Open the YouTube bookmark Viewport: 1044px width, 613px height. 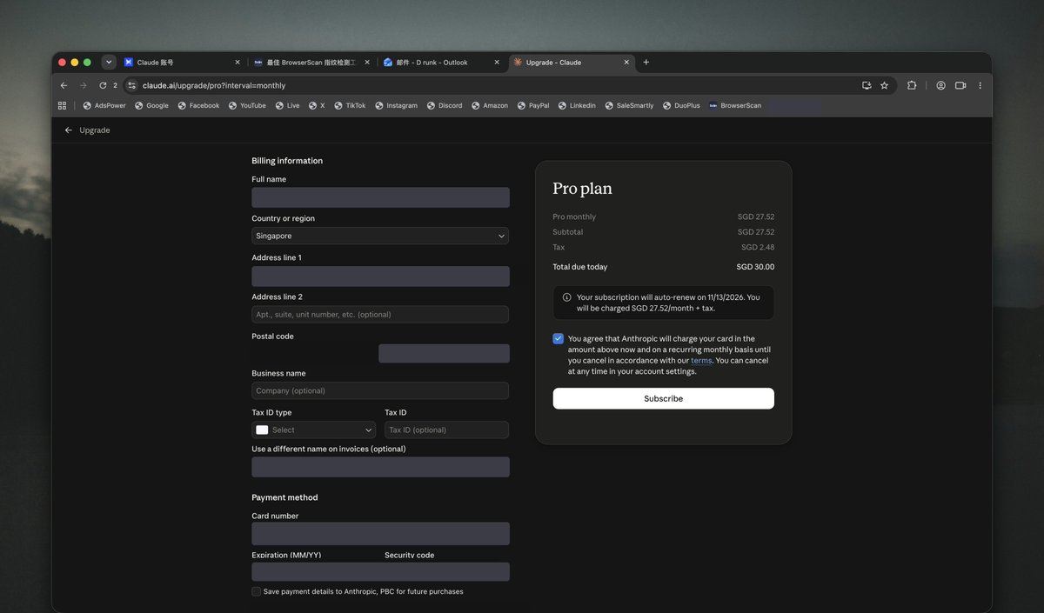(247, 105)
